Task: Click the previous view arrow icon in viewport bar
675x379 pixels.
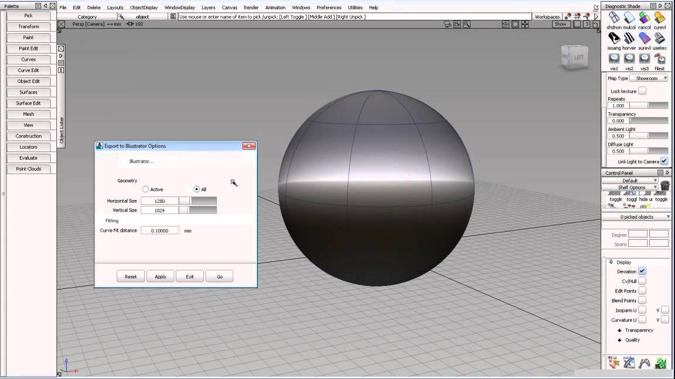Action: [506, 25]
